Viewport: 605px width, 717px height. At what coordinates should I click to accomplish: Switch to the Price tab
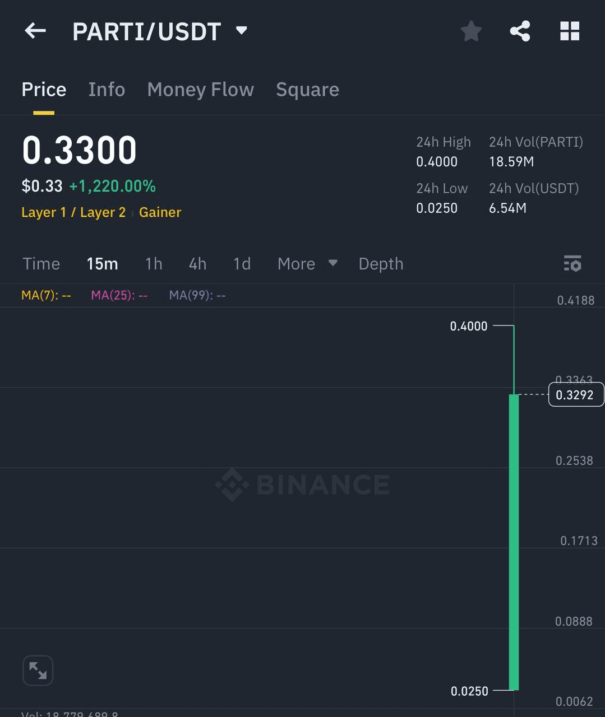(x=44, y=90)
